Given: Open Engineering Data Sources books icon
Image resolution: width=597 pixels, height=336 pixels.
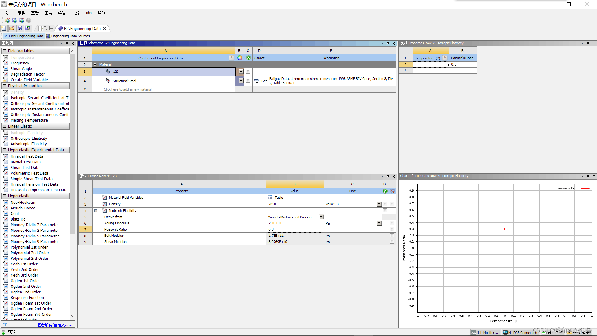Looking at the screenshot, I should [48, 36].
